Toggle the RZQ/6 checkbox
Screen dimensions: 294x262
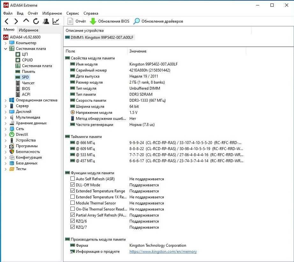click(x=73, y=221)
